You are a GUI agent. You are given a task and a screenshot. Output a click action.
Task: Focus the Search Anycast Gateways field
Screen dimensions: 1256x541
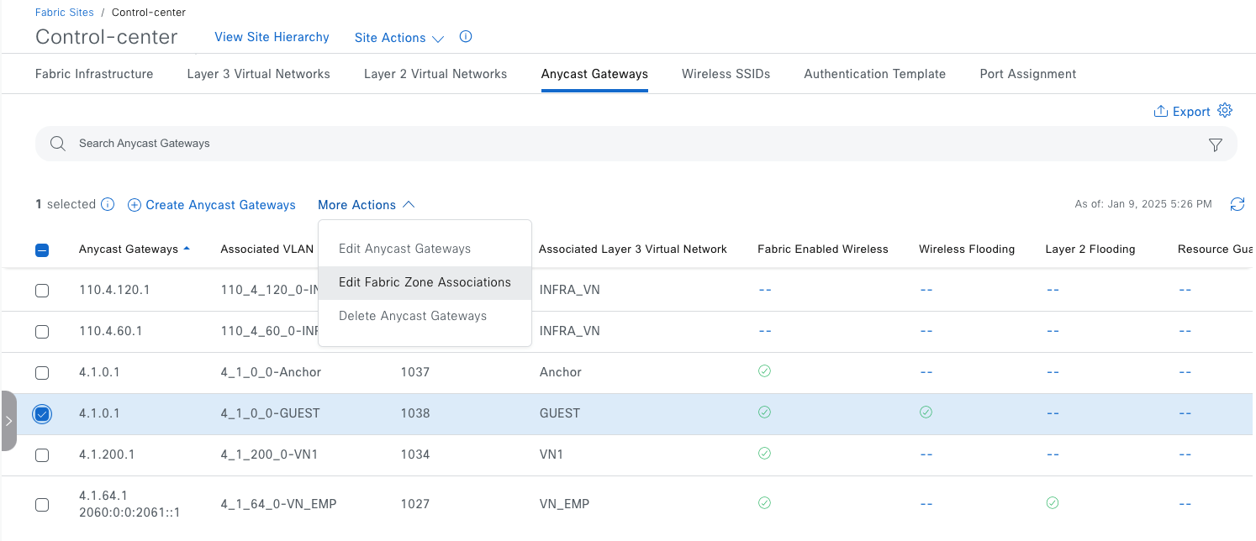[x=588, y=144]
